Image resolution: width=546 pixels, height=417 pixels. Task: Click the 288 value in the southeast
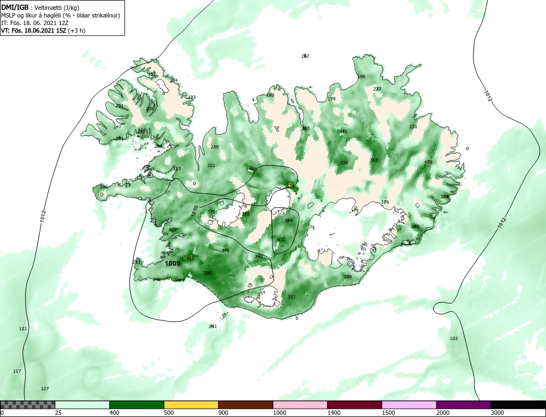tap(347, 277)
